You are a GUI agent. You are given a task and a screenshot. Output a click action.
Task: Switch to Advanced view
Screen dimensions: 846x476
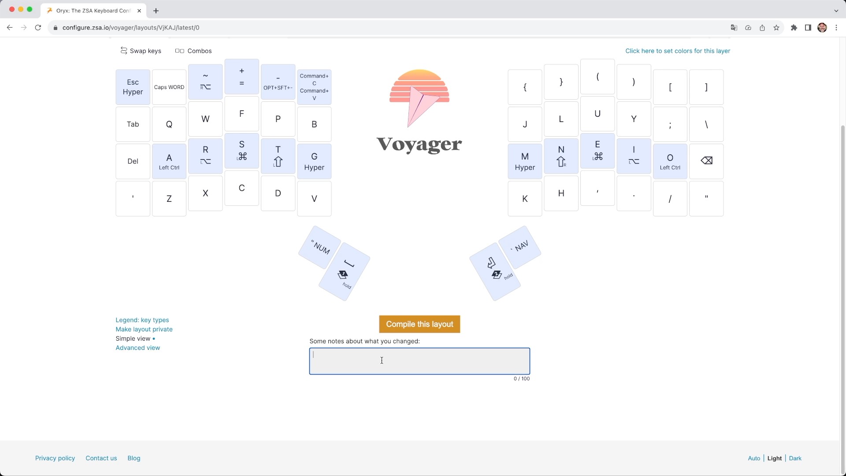click(x=138, y=348)
